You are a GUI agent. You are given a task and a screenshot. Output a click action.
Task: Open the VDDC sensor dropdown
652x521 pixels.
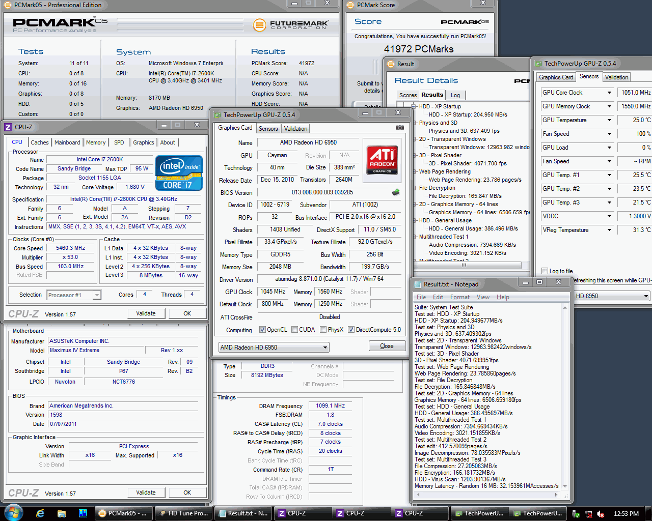tap(609, 216)
